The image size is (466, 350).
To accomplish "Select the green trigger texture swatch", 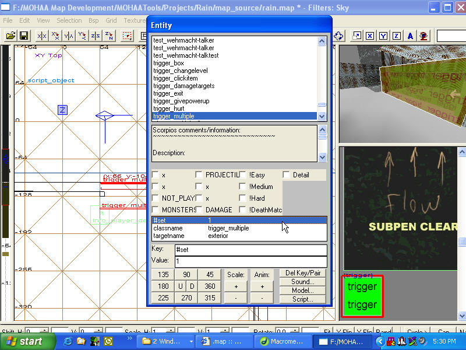I will click(362, 296).
